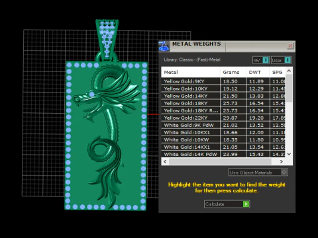Click the Library: Classic - (Fast)-Metal label
Image resolution: width=318 pixels, height=238 pixels.
pos(192,59)
